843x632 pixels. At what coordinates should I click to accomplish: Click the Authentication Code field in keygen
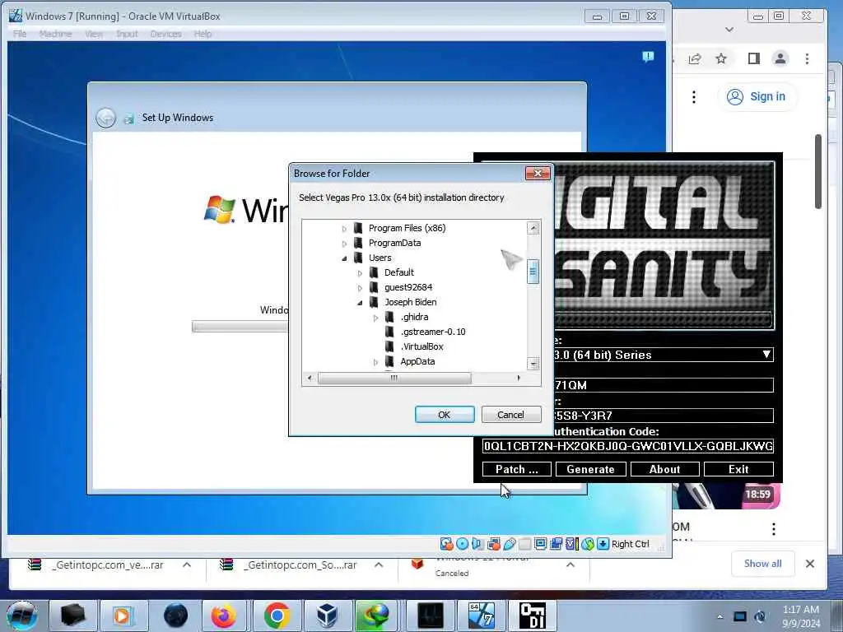pyautogui.click(x=628, y=446)
